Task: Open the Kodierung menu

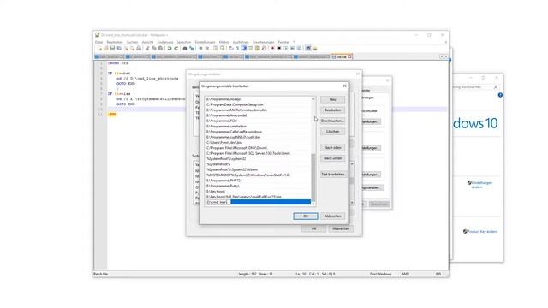Action: 165,42
